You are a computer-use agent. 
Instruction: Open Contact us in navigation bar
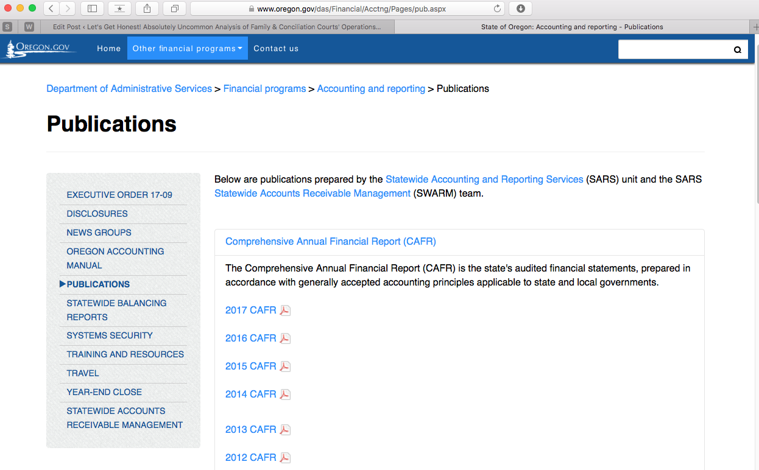click(276, 49)
